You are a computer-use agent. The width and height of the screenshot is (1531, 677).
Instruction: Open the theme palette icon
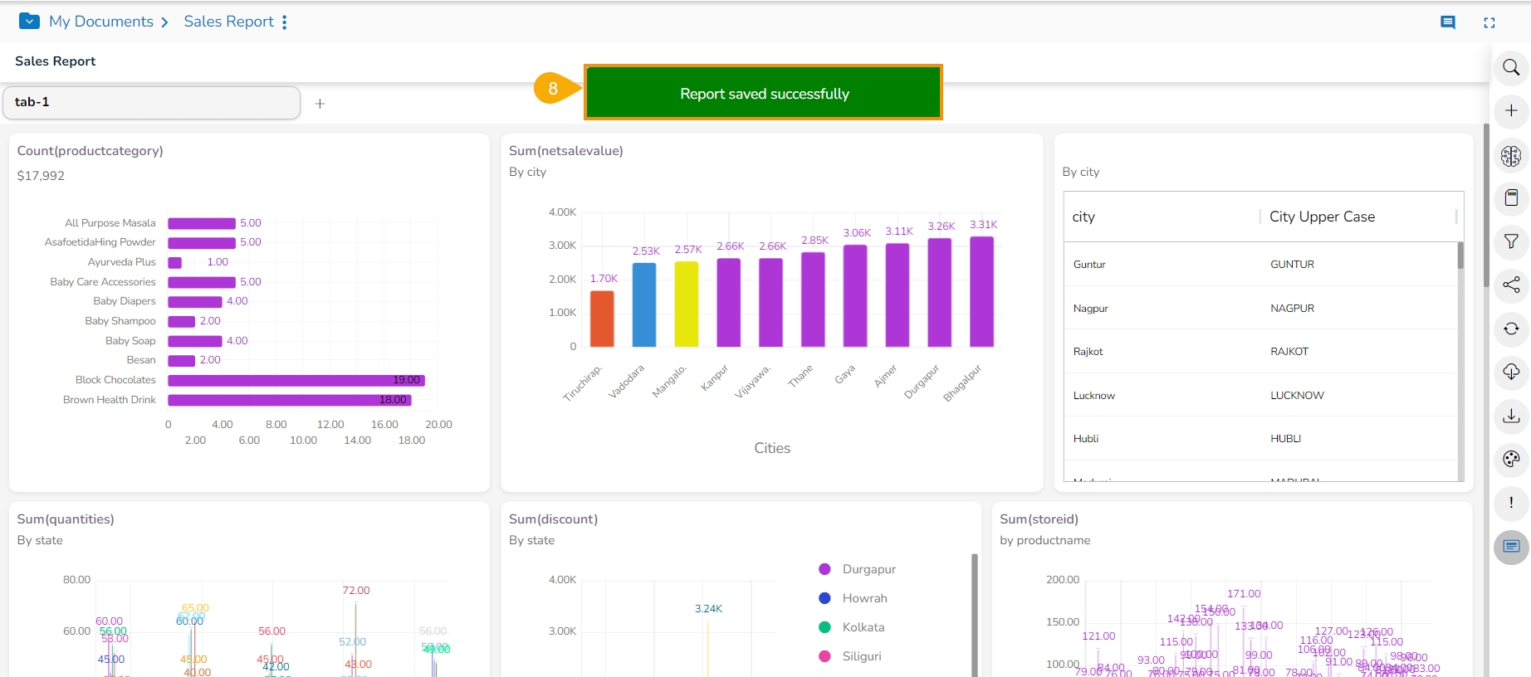tap(1511, 459)
